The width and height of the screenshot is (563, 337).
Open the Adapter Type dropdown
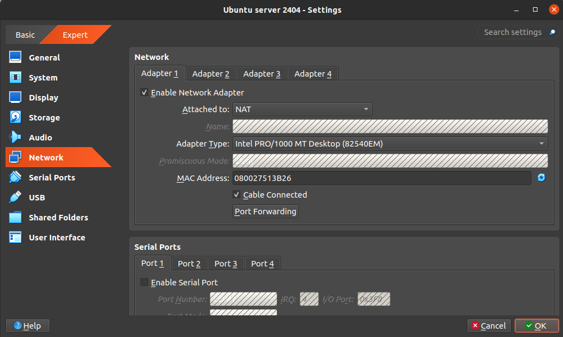[390, 144]
